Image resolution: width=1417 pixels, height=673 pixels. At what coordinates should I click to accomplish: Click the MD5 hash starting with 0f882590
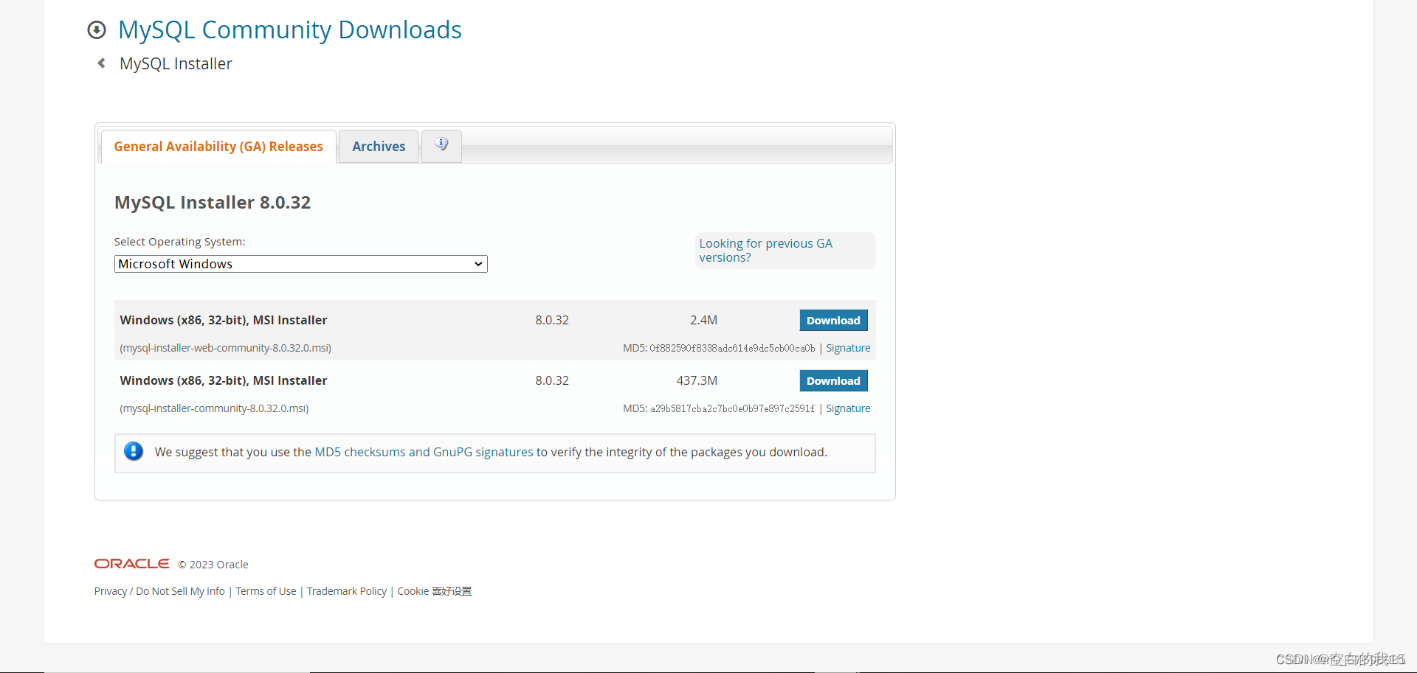coord(732,348)
